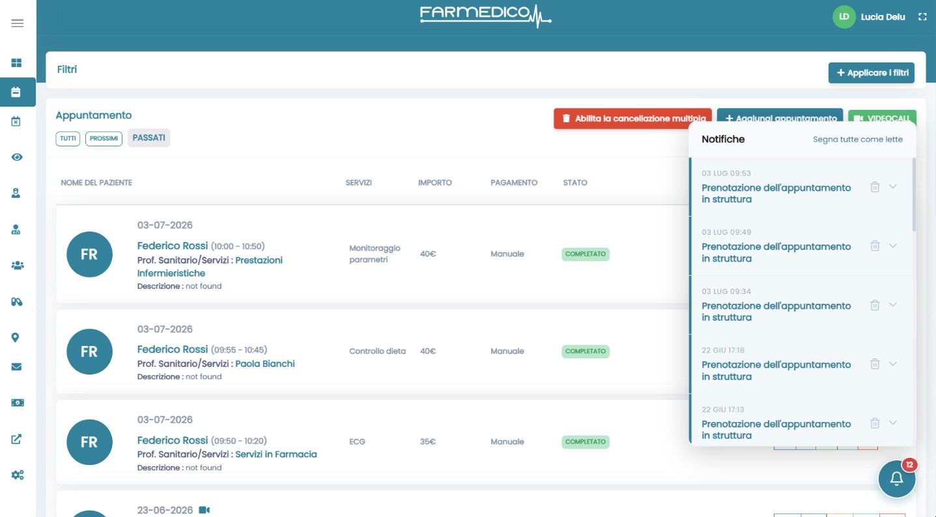Open the envelope messages sidebar icon
936x517 pixels.
coord(17,367)
